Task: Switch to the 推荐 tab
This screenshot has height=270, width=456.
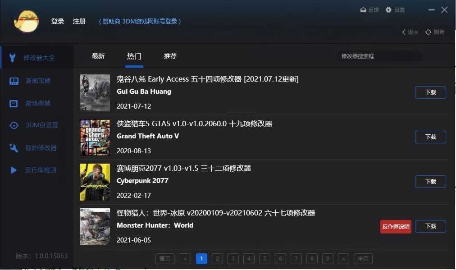Action: pos(170,56)
